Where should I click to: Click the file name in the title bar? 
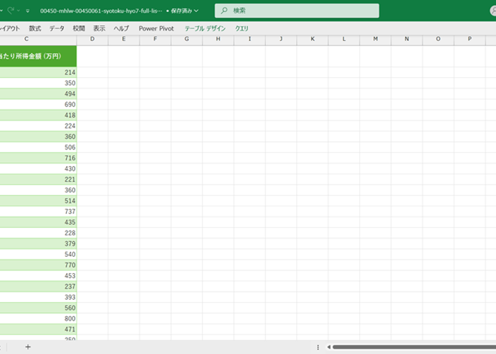click(x=101, y=11)
